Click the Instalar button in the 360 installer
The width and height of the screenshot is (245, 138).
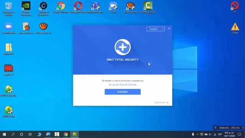122,92
